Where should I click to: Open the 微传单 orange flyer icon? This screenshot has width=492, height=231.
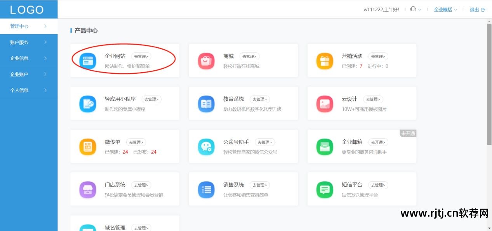(x=88, y=147)
